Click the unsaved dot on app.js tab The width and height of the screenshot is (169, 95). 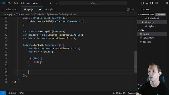point(40,9)
